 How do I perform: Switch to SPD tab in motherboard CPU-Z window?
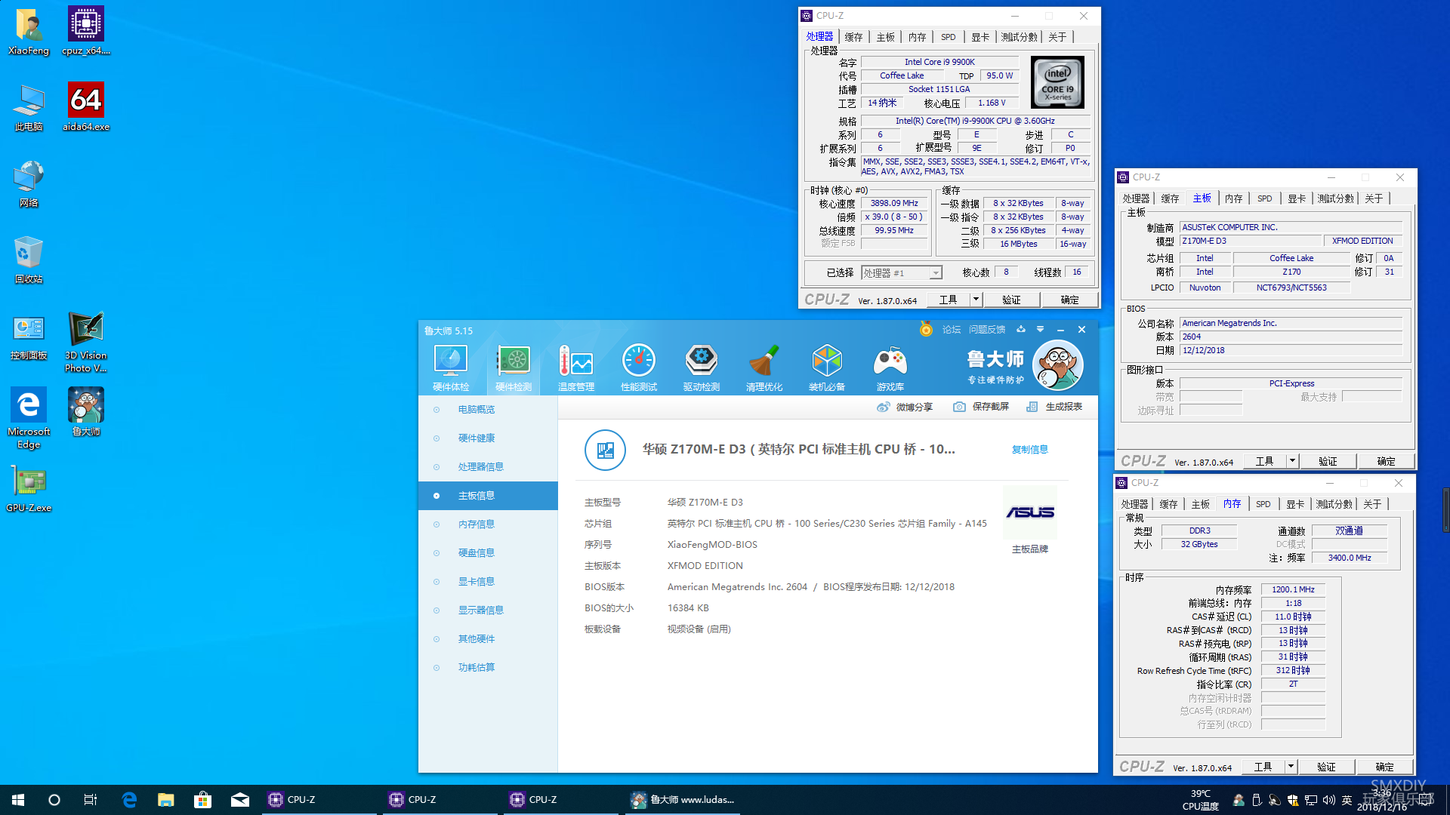coord(1265,198)
